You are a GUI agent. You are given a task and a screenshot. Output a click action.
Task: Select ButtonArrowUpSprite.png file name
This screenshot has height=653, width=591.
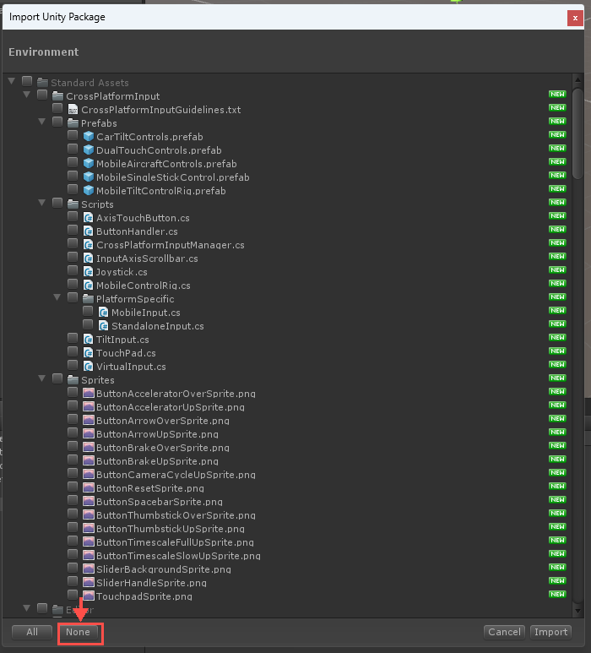coord(157,434)
